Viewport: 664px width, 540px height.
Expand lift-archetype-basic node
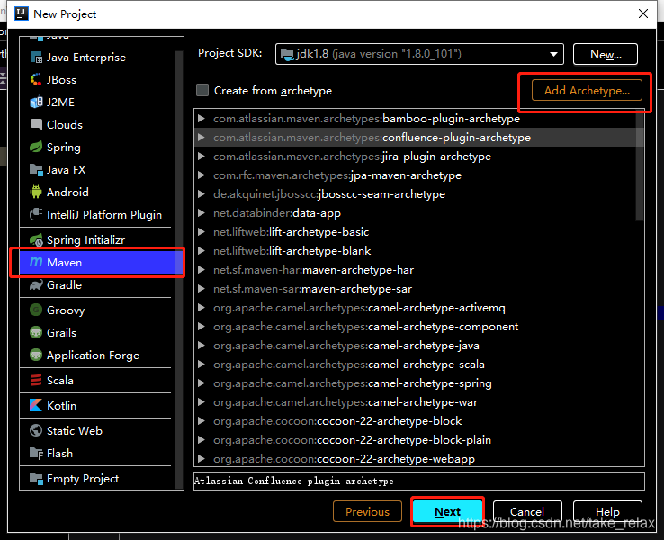point(202,232)
